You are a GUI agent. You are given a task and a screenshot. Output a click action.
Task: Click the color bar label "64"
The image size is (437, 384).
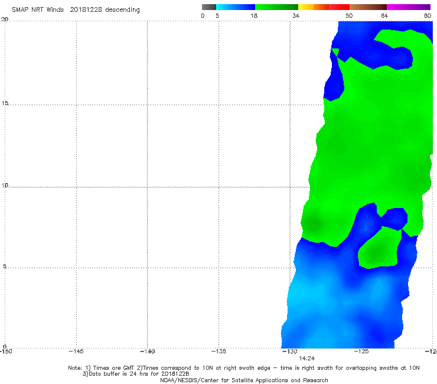384,15
